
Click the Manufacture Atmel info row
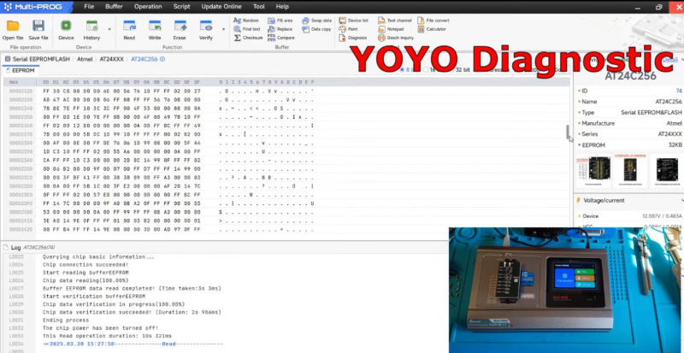[630, 123]
